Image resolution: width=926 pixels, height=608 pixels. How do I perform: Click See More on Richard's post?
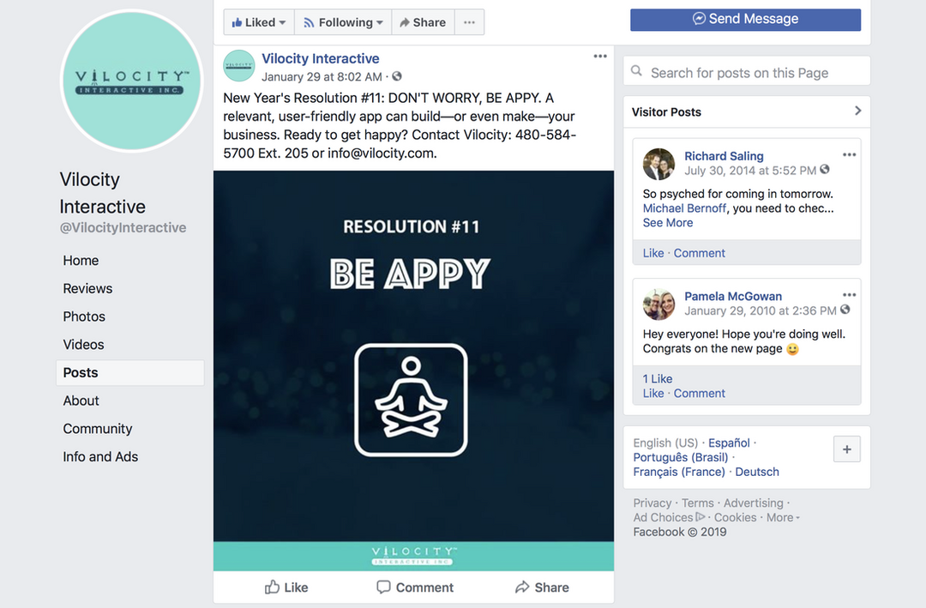click(668, 223)
